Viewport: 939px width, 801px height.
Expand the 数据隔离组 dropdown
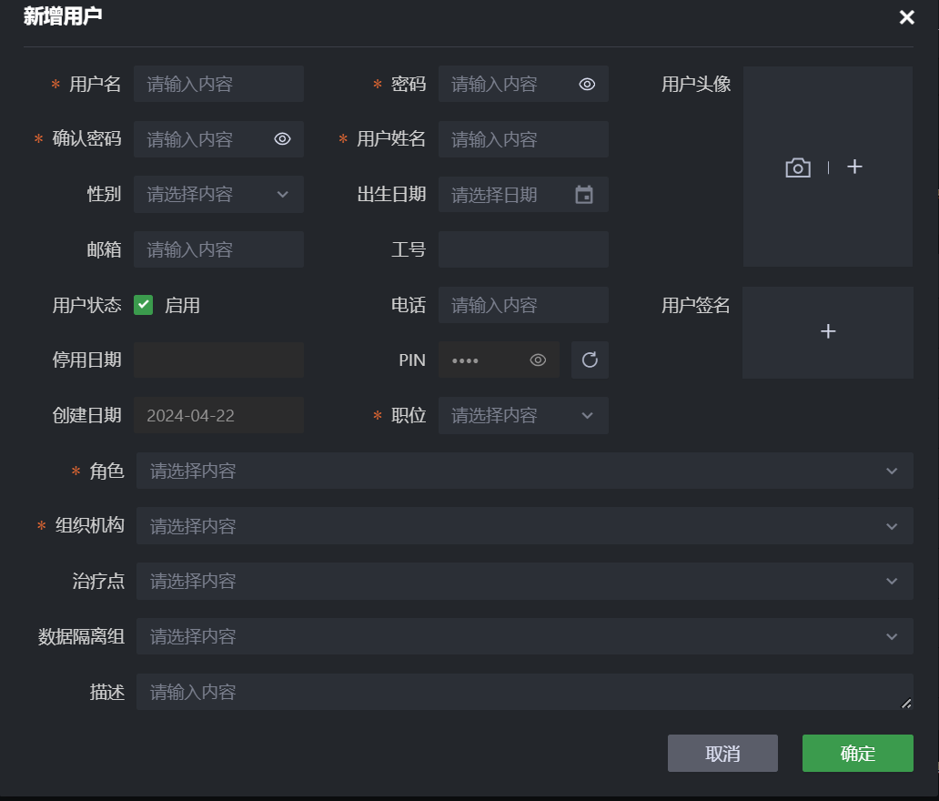525,636
